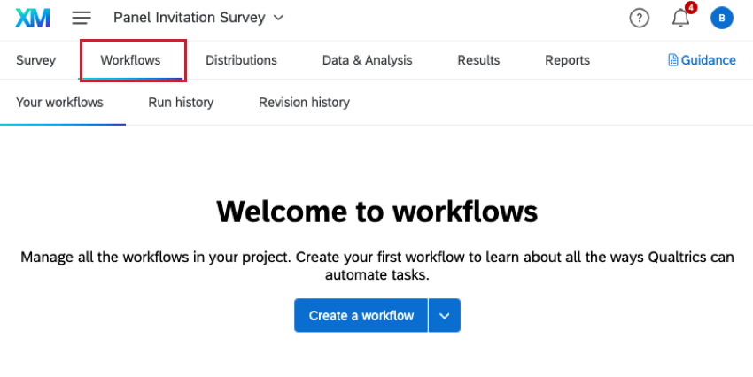Switch to the Reports tab
The width and height of the screenshot is (753, 377).
[x=567, y=60]
